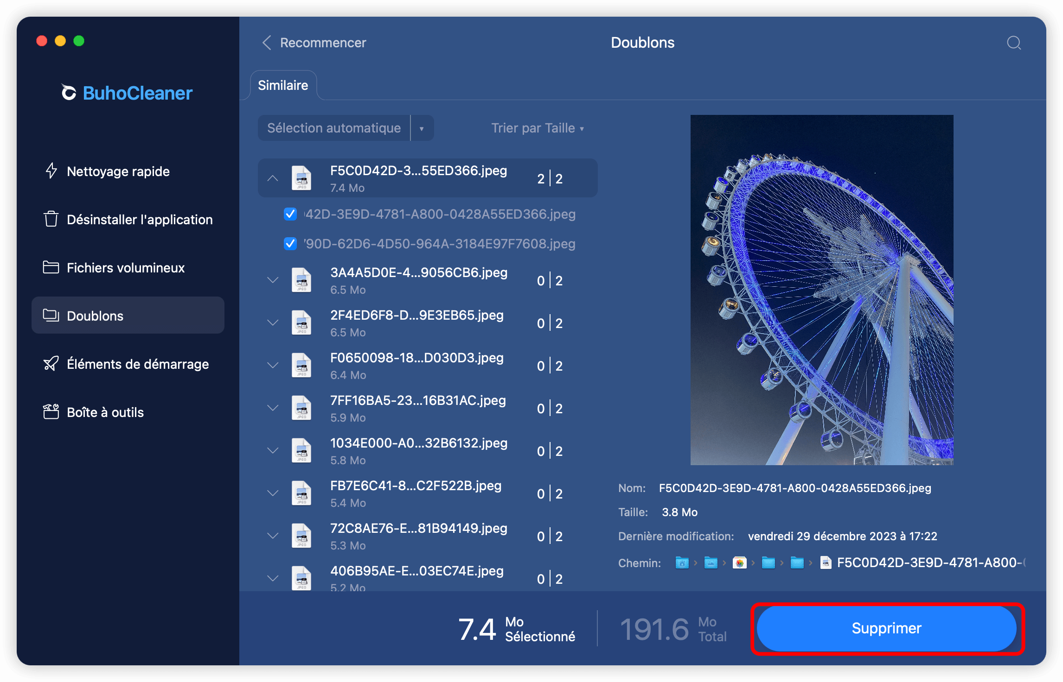Image resolution: width=1063 pixels, height=682 pixels.
Task: Uncheck the 42D-3E9D-4781-A800-0428A55ED366.jpeg checkbox
Action: pos(290,214)
